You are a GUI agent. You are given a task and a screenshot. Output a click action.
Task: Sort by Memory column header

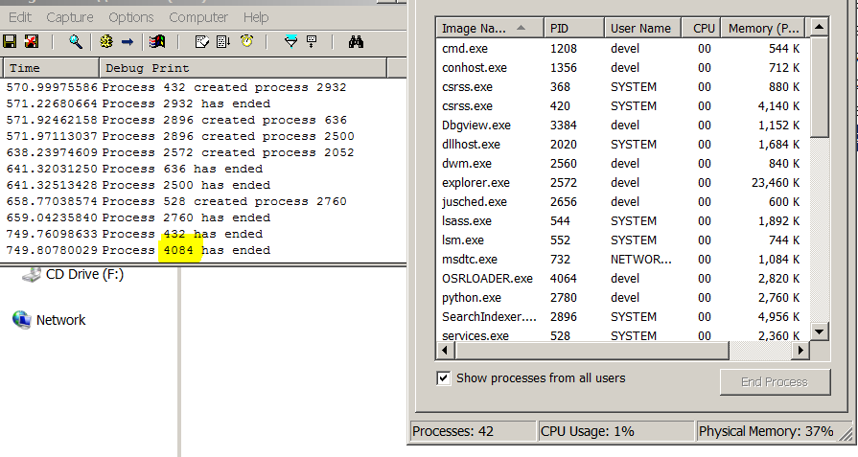pyautogui.click(x=763, y=29)
